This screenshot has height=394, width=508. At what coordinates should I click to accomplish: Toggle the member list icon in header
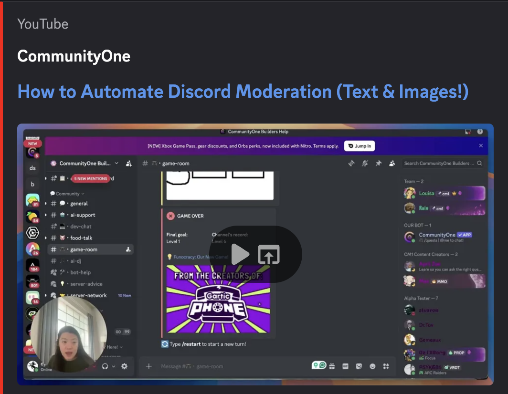(x=392, y=163)
